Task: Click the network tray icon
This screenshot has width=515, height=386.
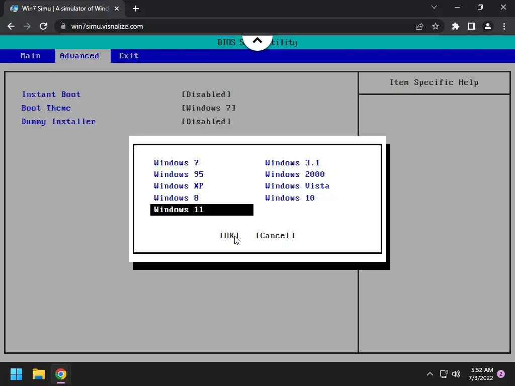Action: 444,374
